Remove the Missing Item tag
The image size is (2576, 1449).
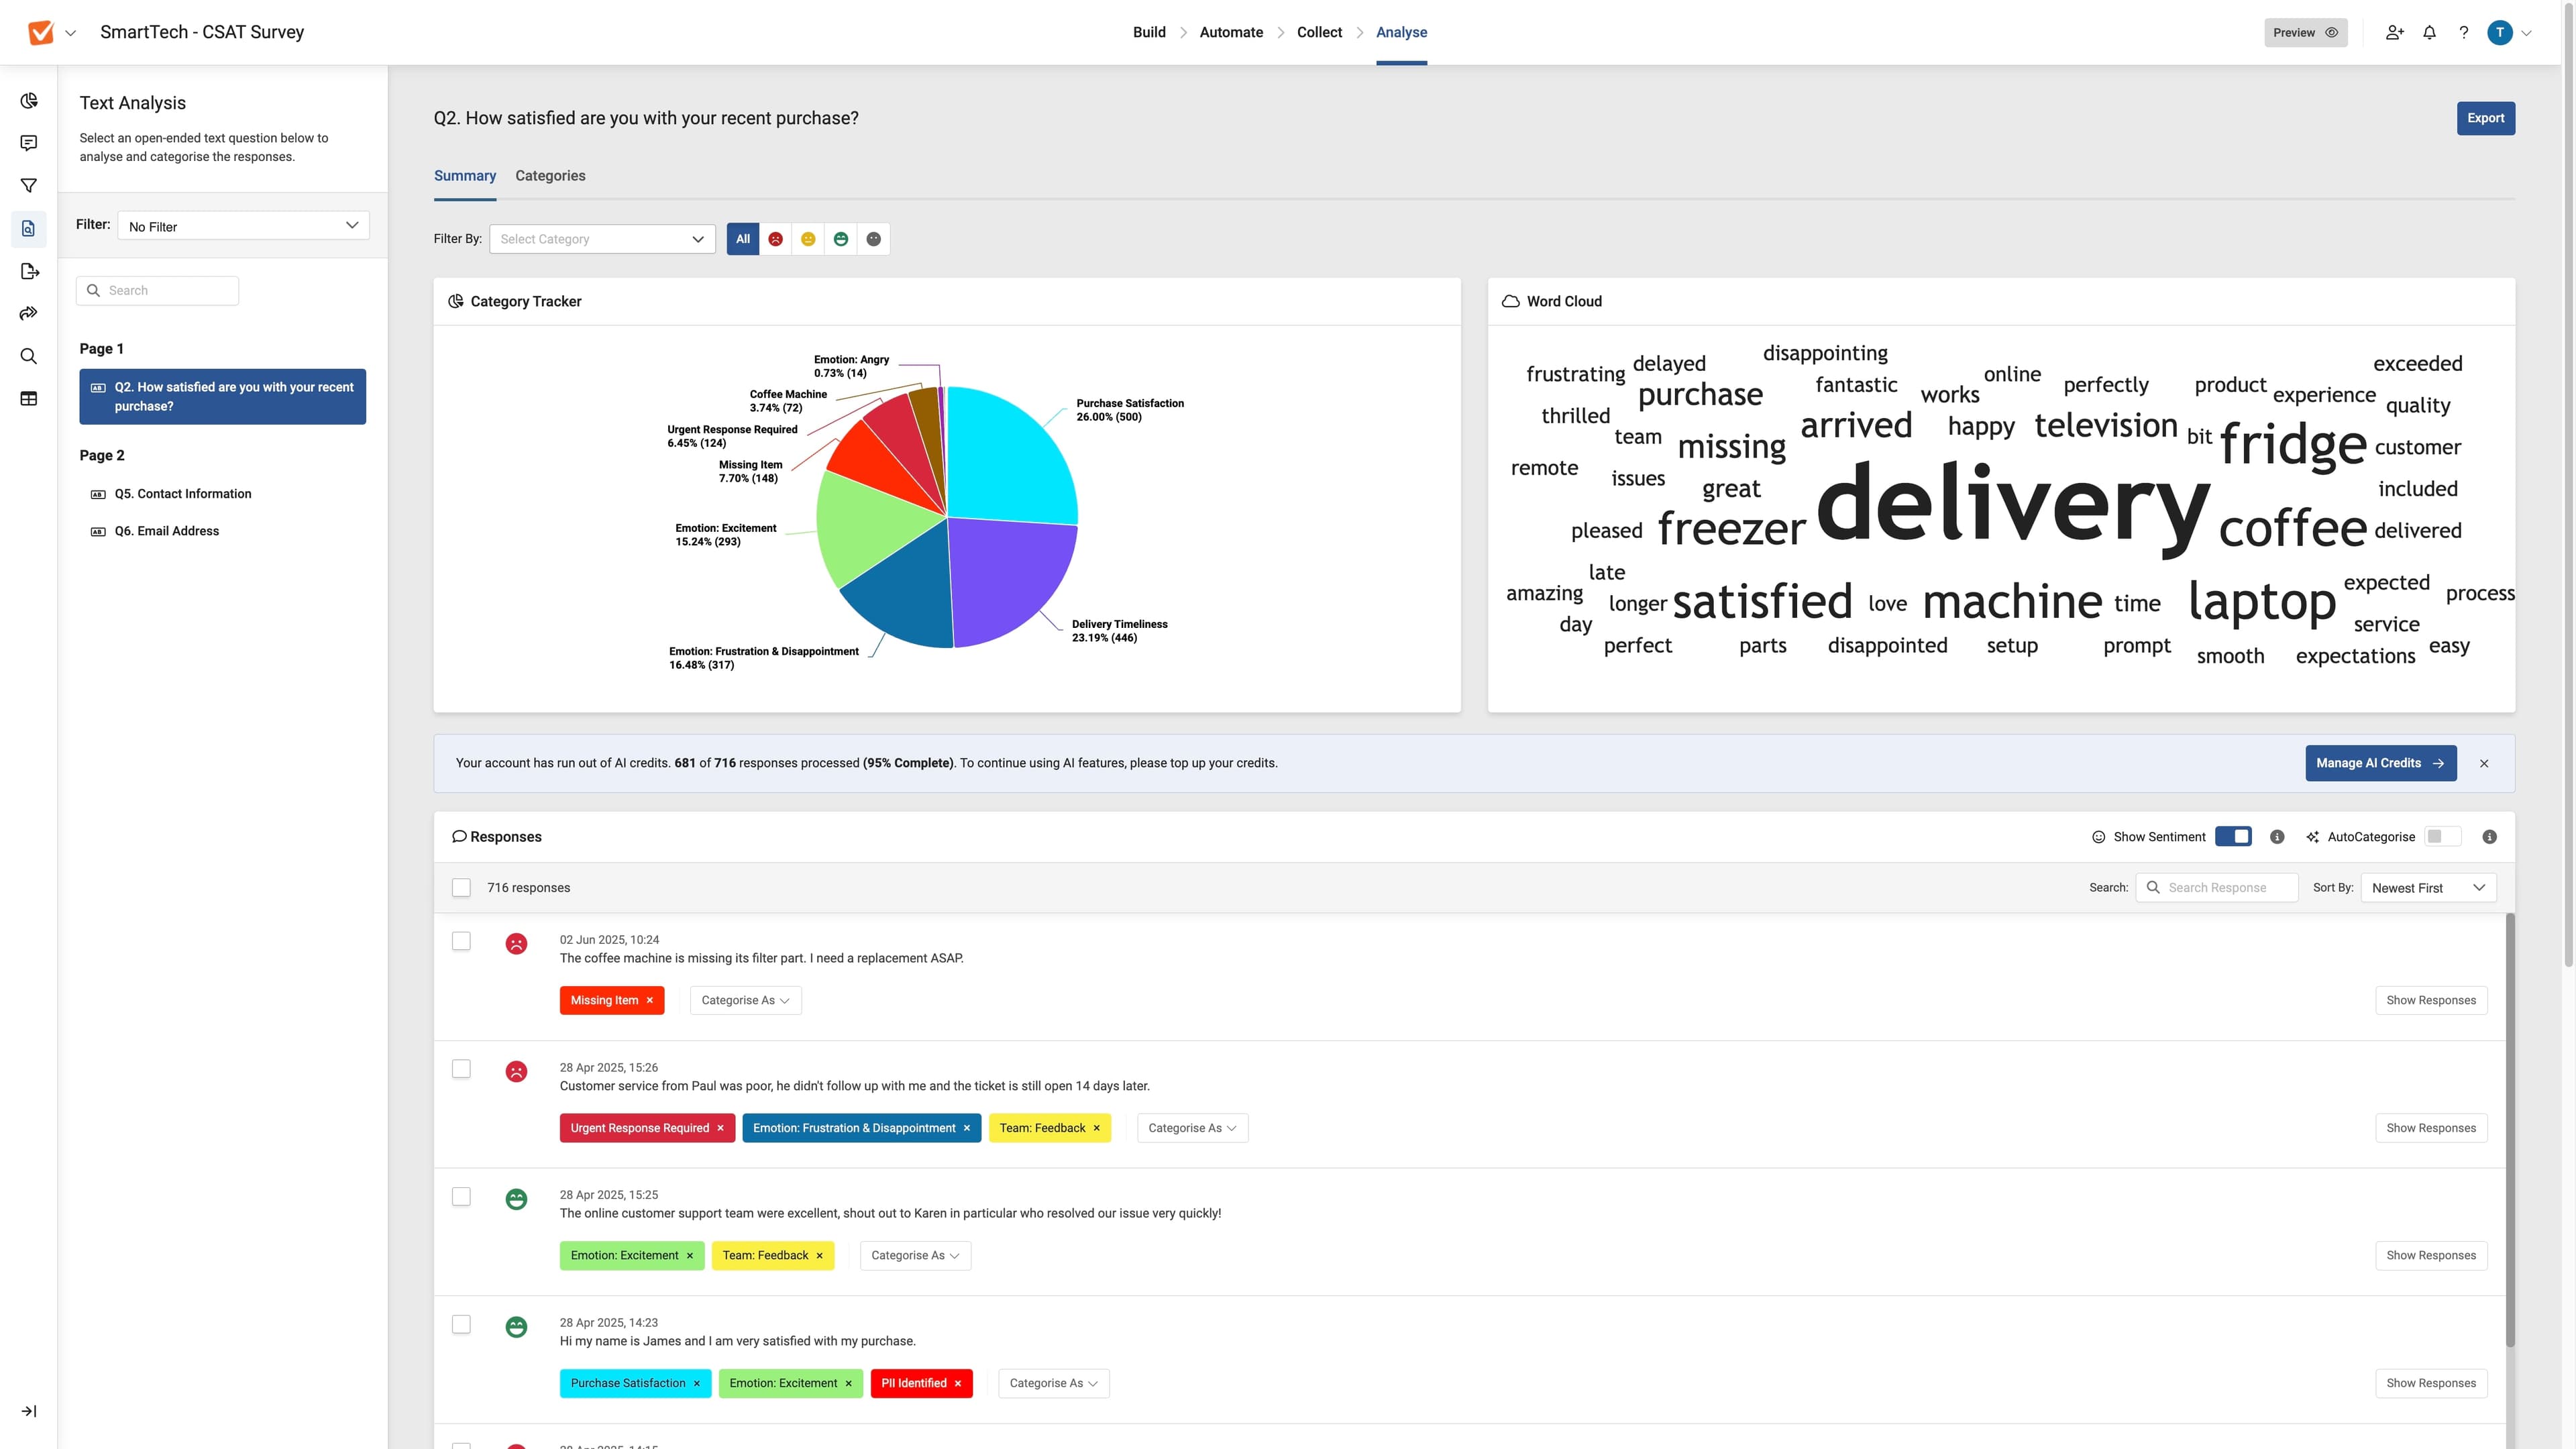tap(650, 1000)
